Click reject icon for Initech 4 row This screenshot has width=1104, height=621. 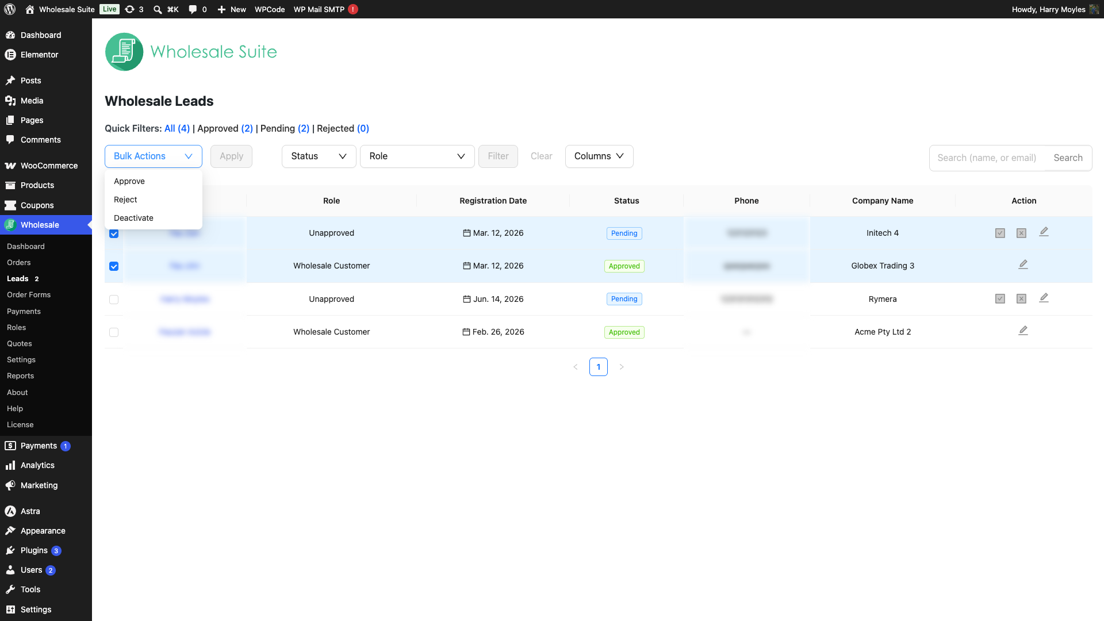point(1021,233)
